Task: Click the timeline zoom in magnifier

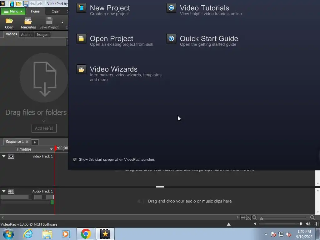Action: pyautogui.click(x=312, y=217)
